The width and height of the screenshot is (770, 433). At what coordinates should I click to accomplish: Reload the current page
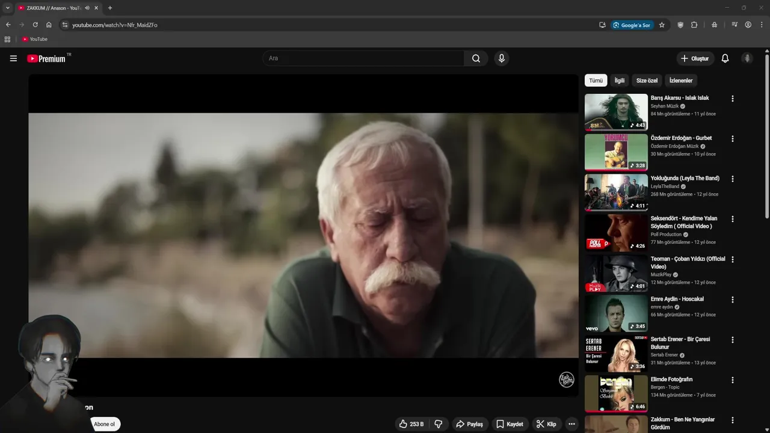(x=35, y=25)
